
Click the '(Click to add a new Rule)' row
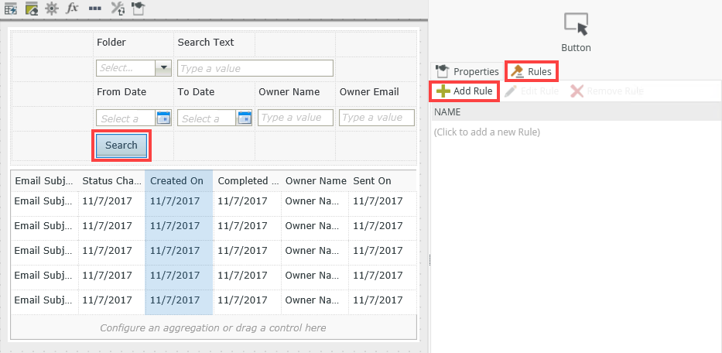(x=487, y=132)
